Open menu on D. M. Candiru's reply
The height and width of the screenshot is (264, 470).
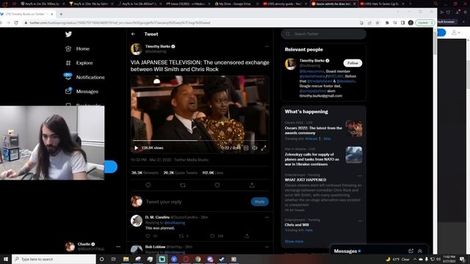(x=267, y=217)
